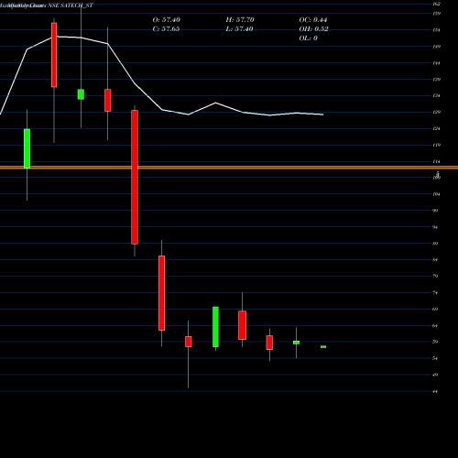This screenshot has height=458, width=458.
Task: Select the red candle topping out near 154
Action: coord(54,55)
